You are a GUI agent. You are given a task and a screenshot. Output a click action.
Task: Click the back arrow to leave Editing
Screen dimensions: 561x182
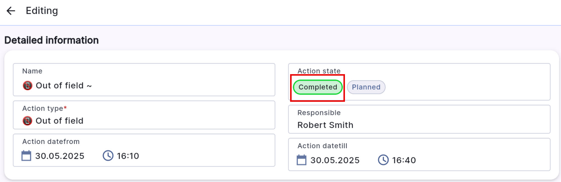click(11, 11)
